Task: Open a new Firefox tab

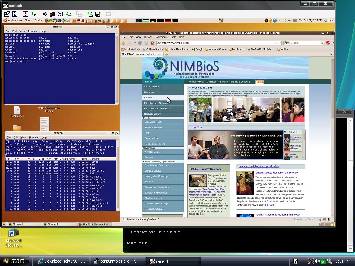Action: tap(167, 54)
